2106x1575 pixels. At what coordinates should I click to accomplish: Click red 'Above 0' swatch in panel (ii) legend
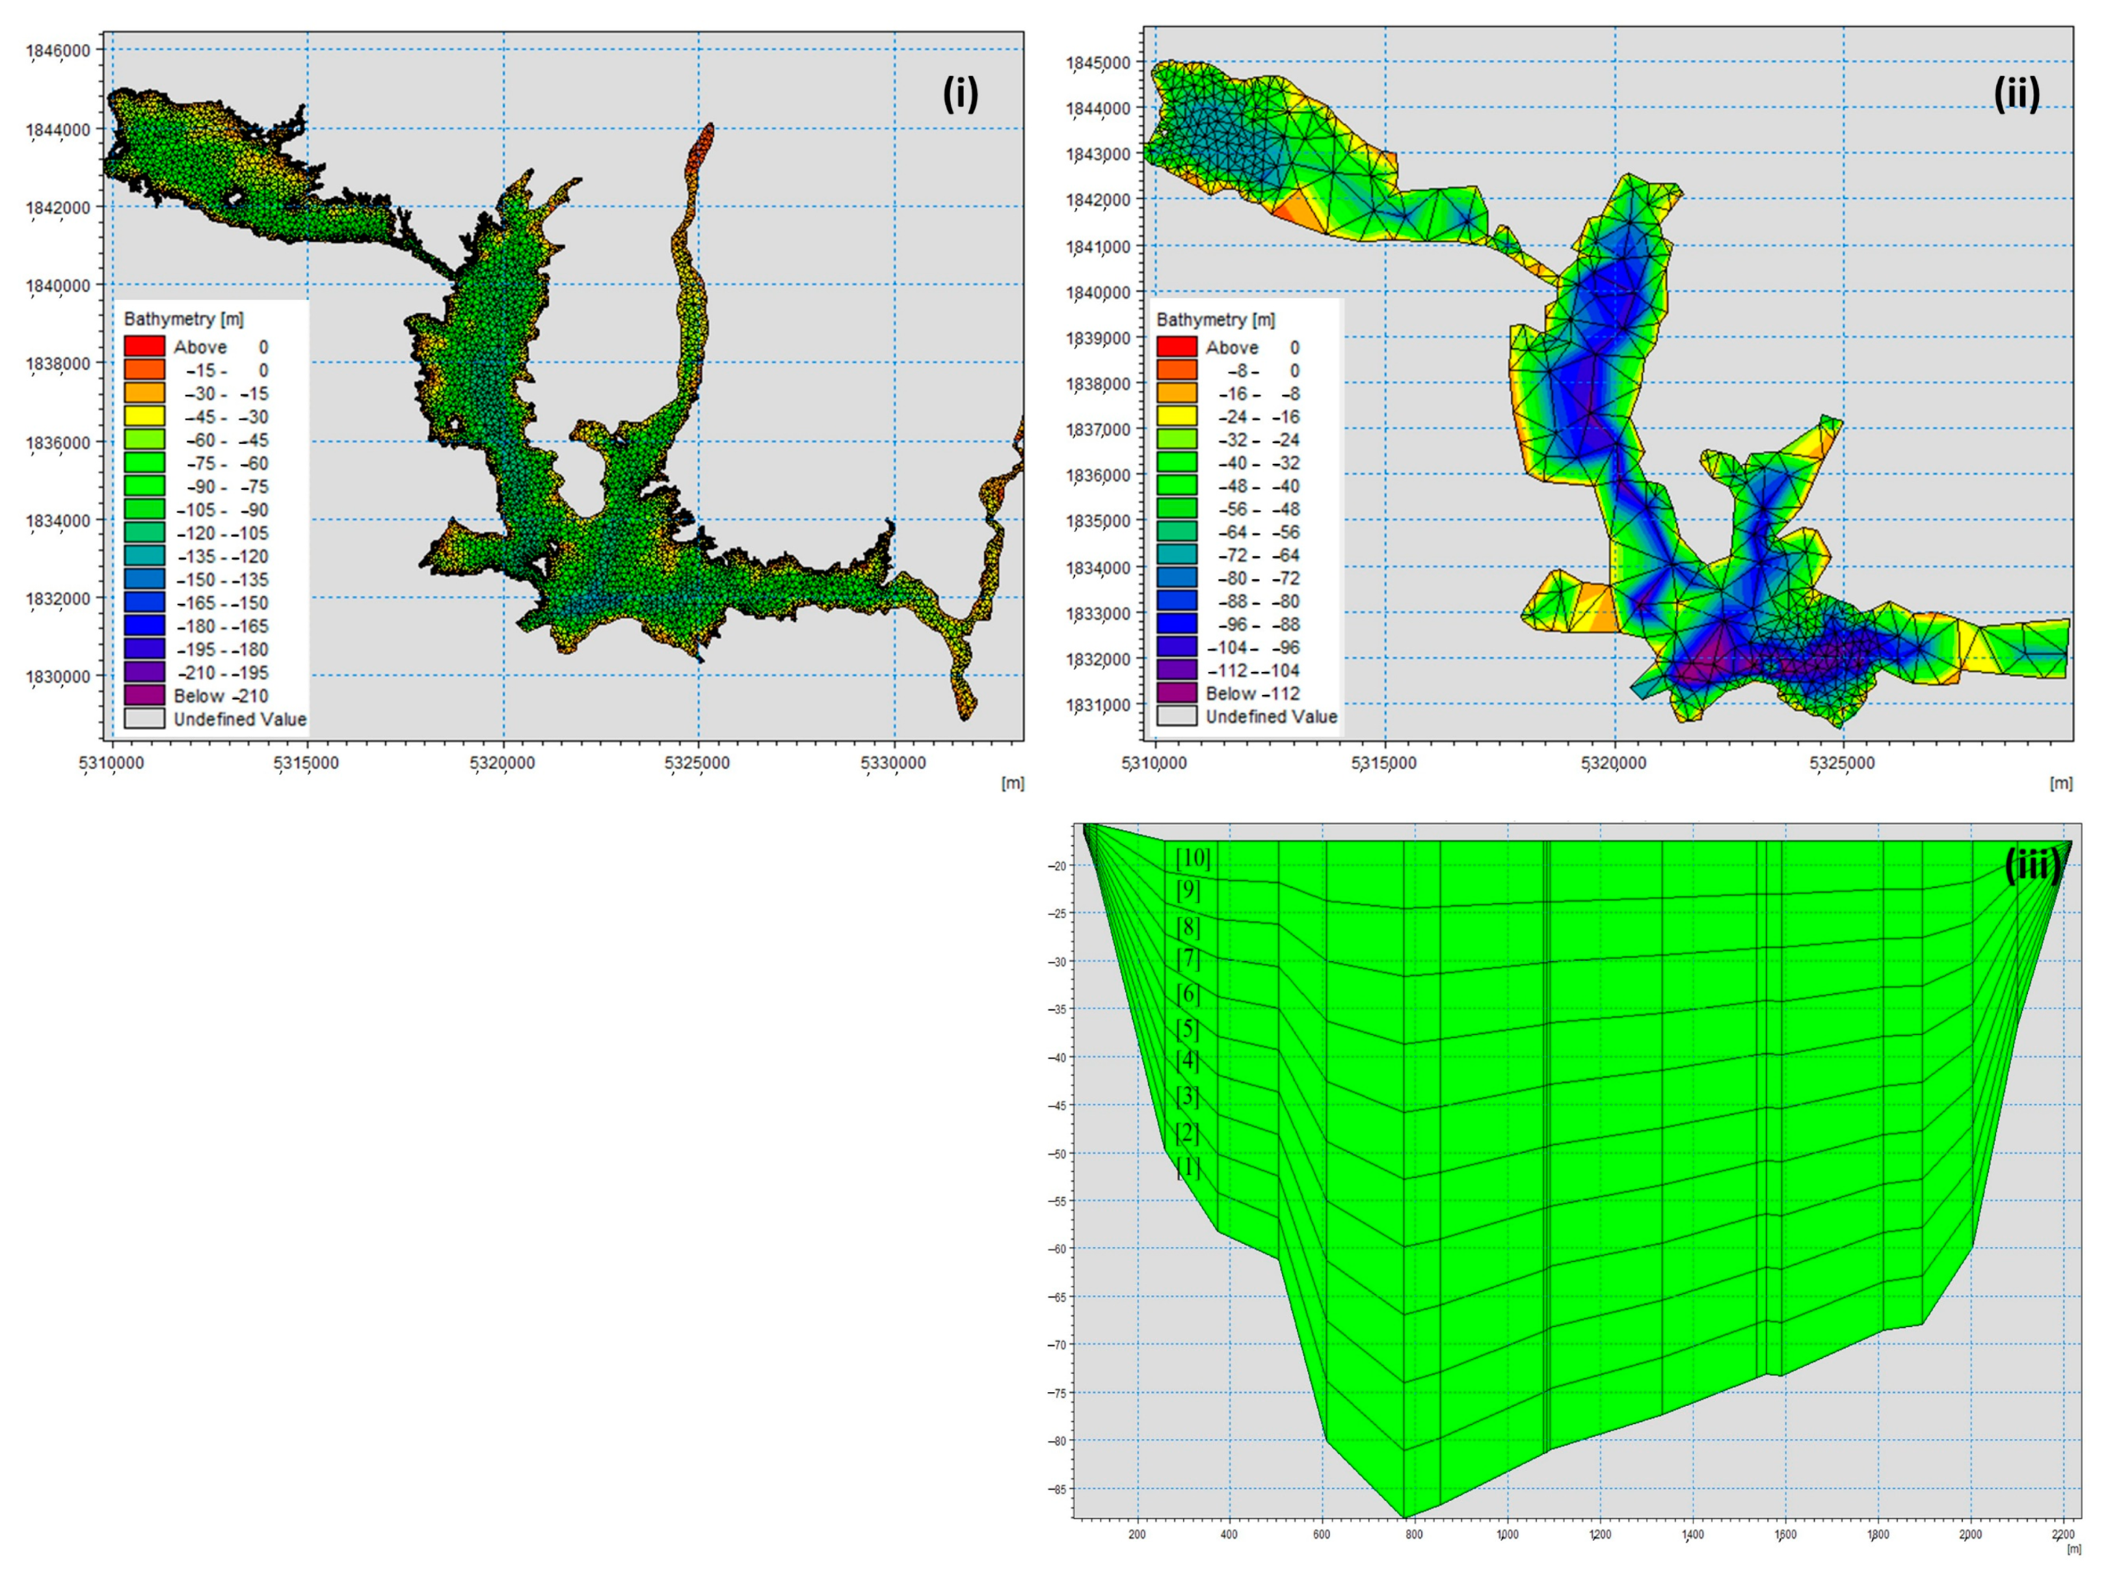point(1177,347)
